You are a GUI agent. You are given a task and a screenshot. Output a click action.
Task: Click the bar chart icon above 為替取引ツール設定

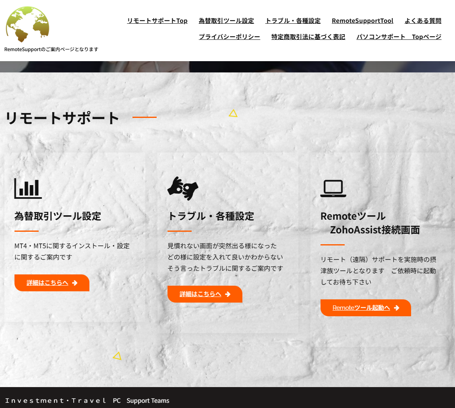coord(28,188)
